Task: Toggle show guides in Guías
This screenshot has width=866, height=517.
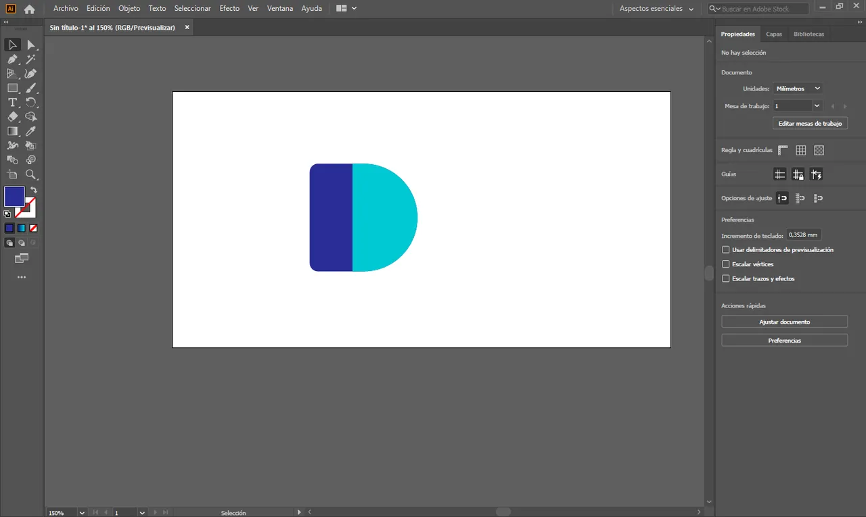Action: pos(780,174)
